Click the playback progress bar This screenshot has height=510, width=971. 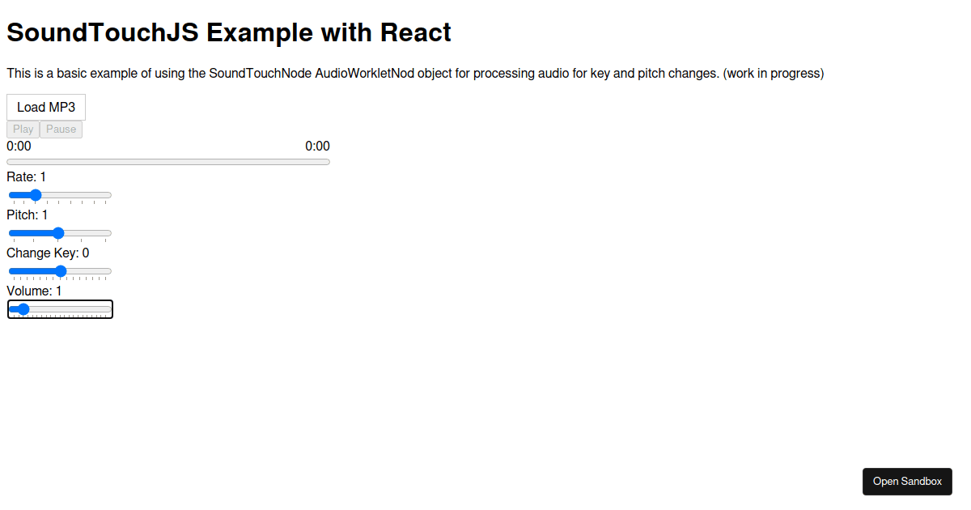[168, 161]
